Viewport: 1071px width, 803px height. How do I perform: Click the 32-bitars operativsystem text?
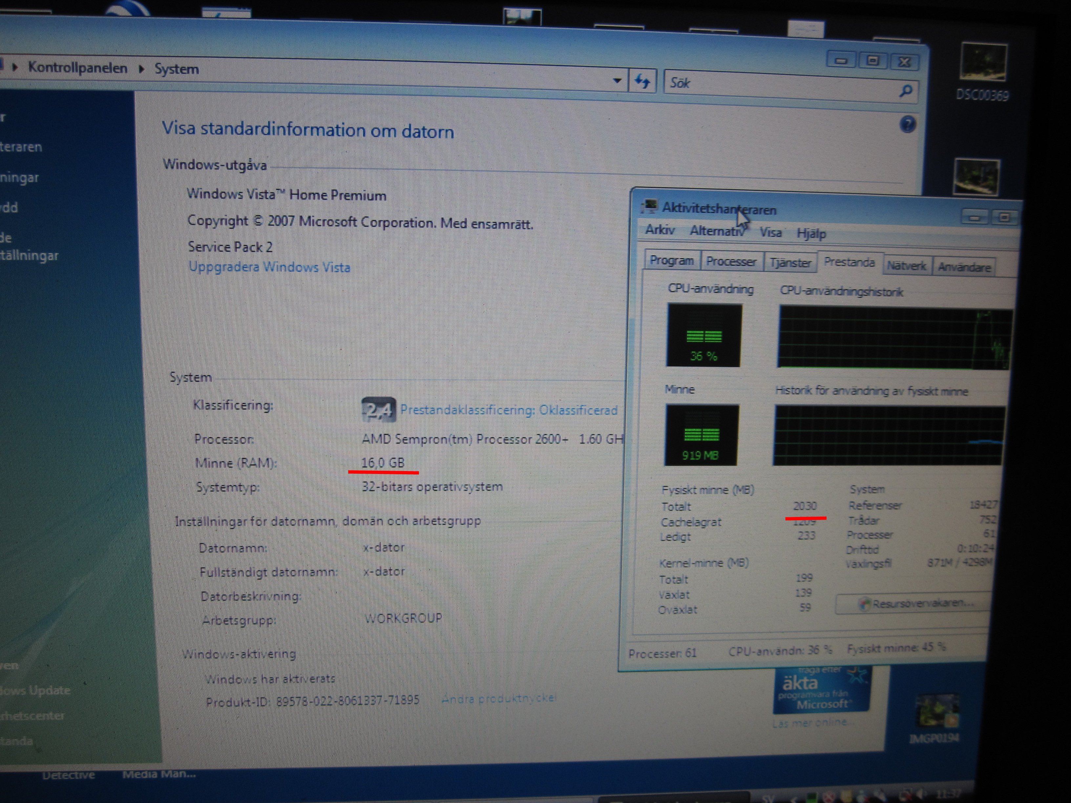point(432,486)
